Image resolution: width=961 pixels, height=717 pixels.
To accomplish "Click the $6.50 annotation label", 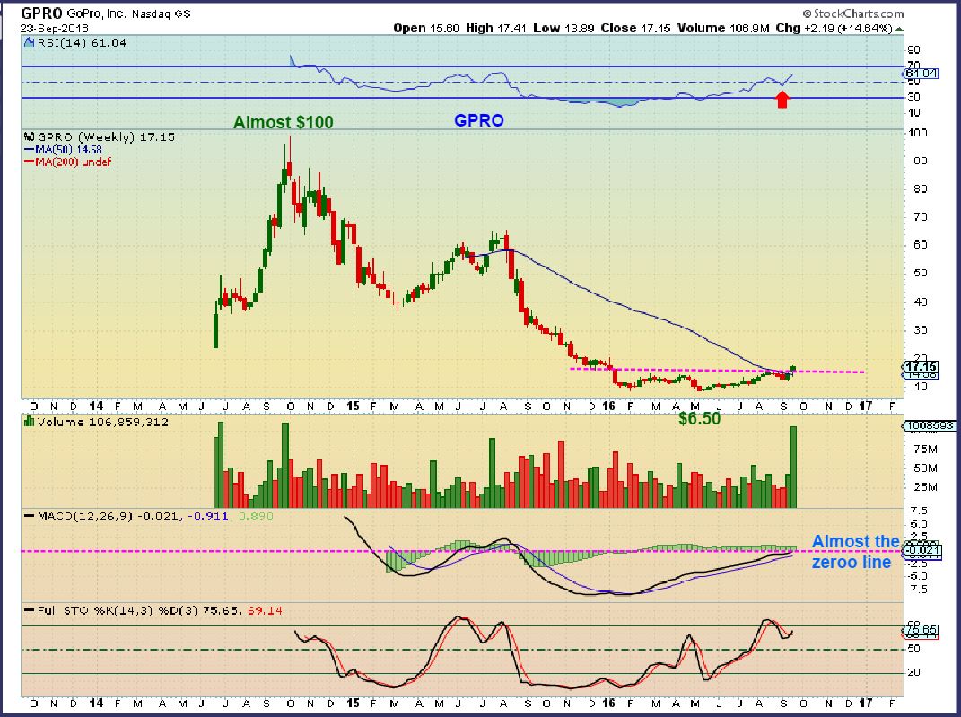I will point(699,418).
